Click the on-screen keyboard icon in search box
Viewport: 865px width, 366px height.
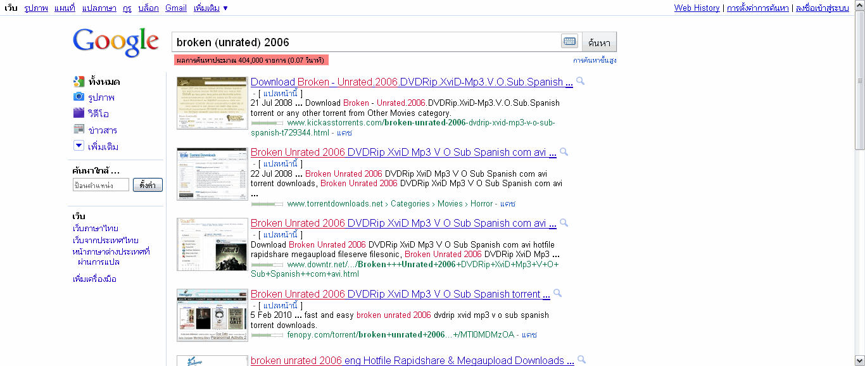569,42
